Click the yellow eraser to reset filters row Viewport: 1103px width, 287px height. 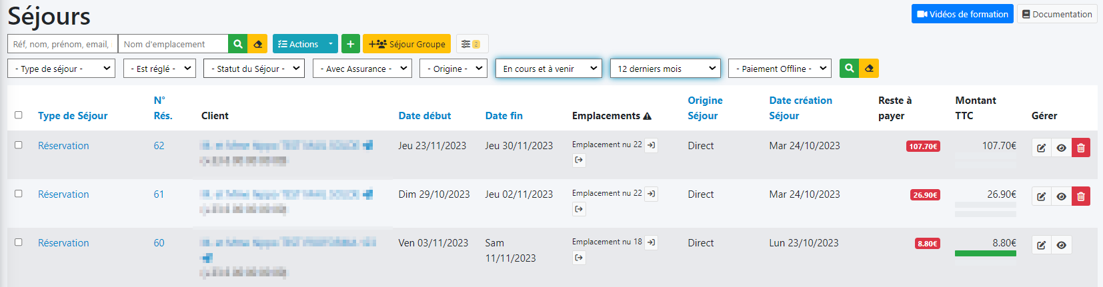coord(868,69)
